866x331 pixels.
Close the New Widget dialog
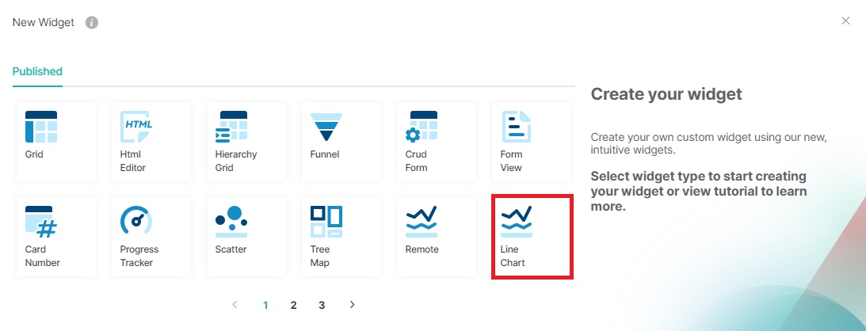point(845,21)
